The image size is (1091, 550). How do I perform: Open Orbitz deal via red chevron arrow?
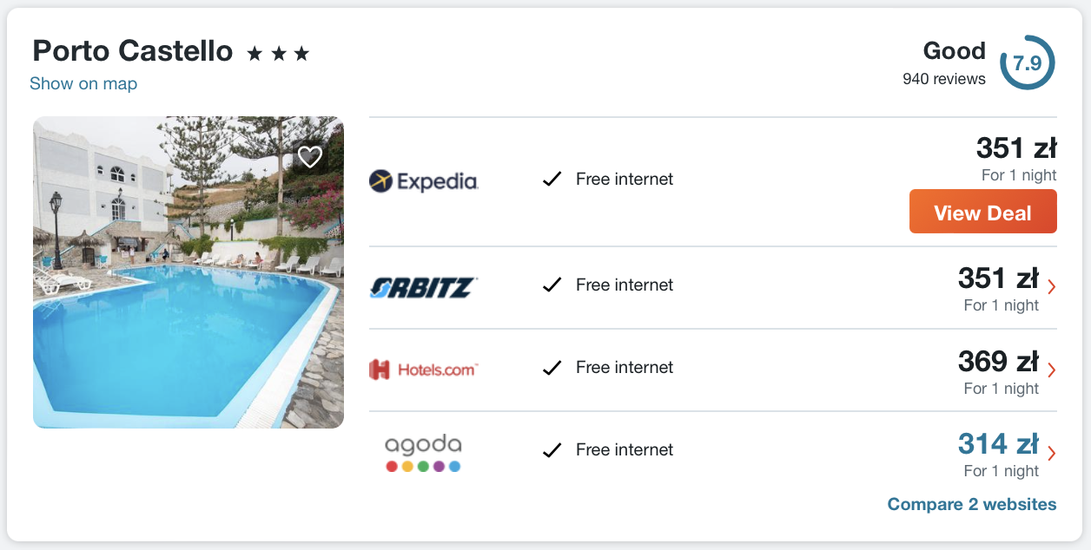tap(1052, 287)
